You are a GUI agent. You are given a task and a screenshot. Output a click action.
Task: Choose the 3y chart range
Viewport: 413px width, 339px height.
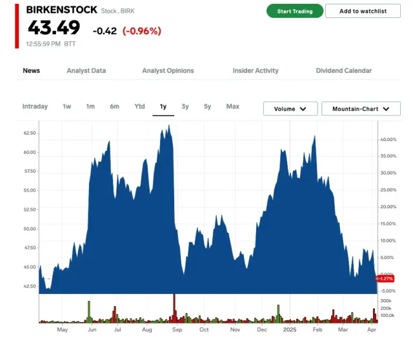tap(185, 106)
